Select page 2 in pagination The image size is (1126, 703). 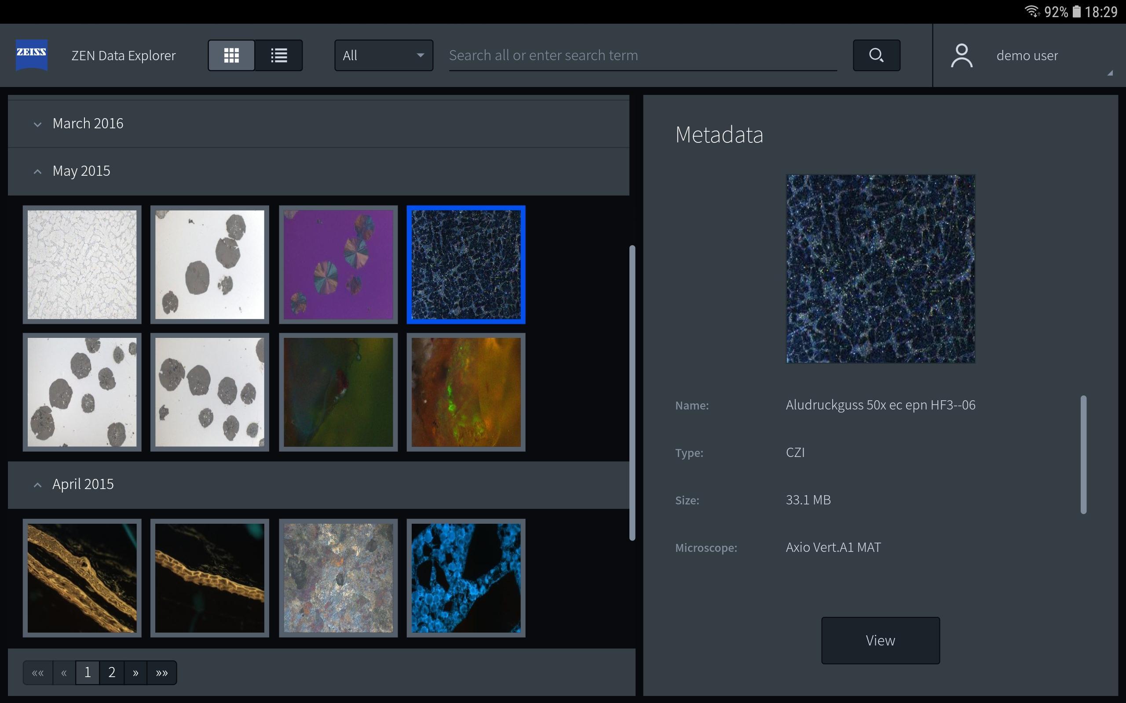(x=112, y=672)
